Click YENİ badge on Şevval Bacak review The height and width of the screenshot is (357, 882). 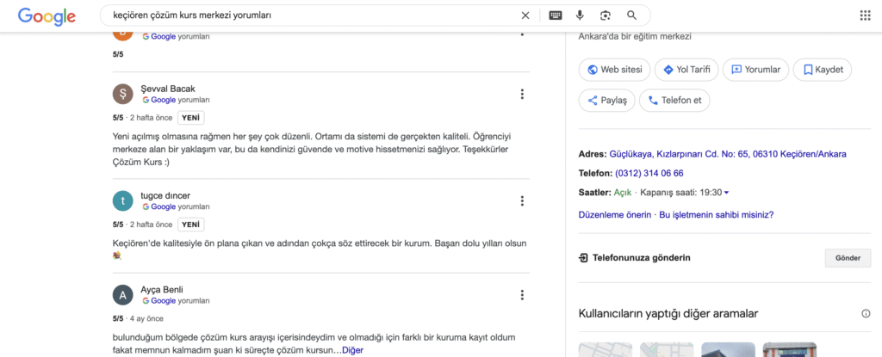click(191, 118)
